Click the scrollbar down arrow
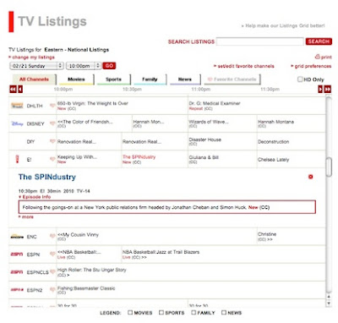The height and width of the screenshot is (323, 338). [329, 303]
